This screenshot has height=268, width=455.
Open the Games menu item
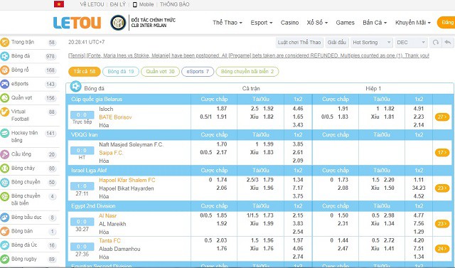tap(345, 23)
